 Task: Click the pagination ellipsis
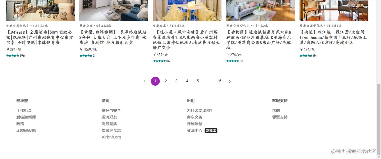click(x=208, y=81)
